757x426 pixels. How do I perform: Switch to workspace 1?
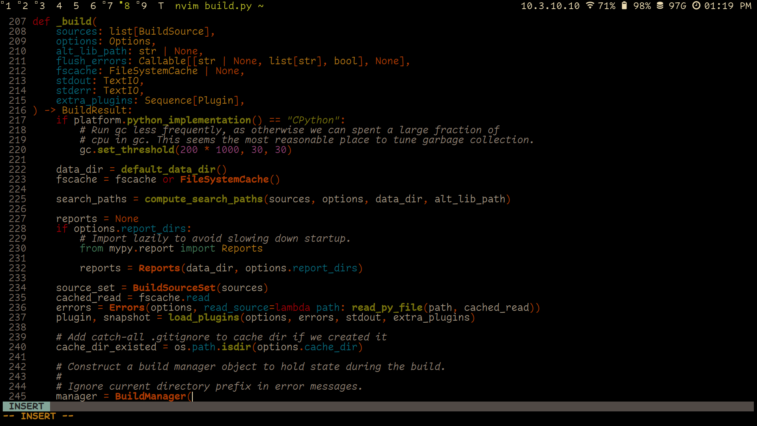tap(7, 6)
